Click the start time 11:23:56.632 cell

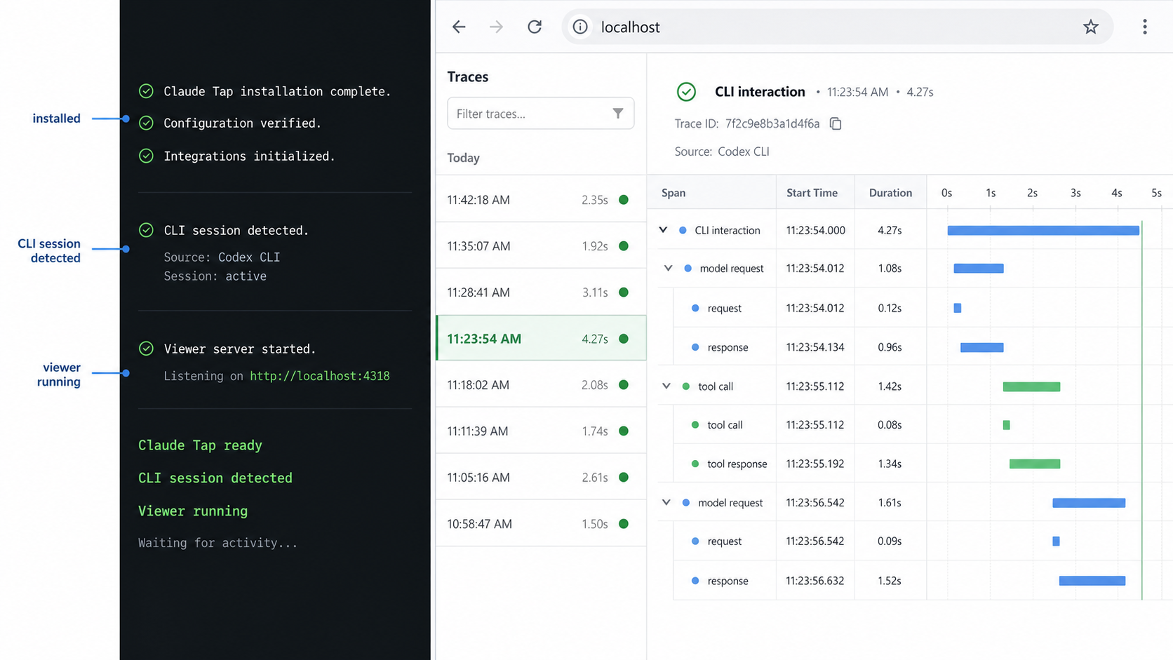pos(815,581)
